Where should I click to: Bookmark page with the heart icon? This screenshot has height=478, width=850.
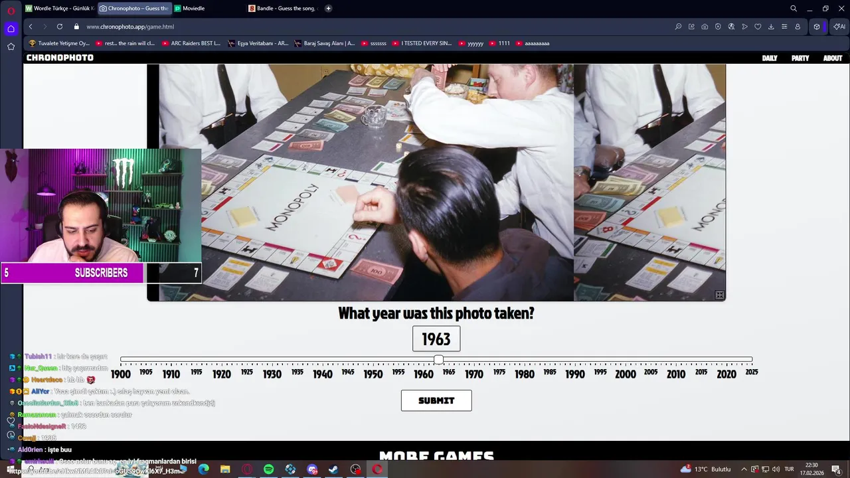[x=758, y=27]
